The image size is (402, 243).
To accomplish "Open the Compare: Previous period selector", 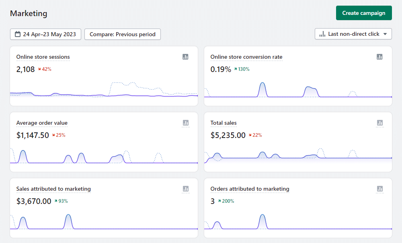I will [x=122, y=34].
